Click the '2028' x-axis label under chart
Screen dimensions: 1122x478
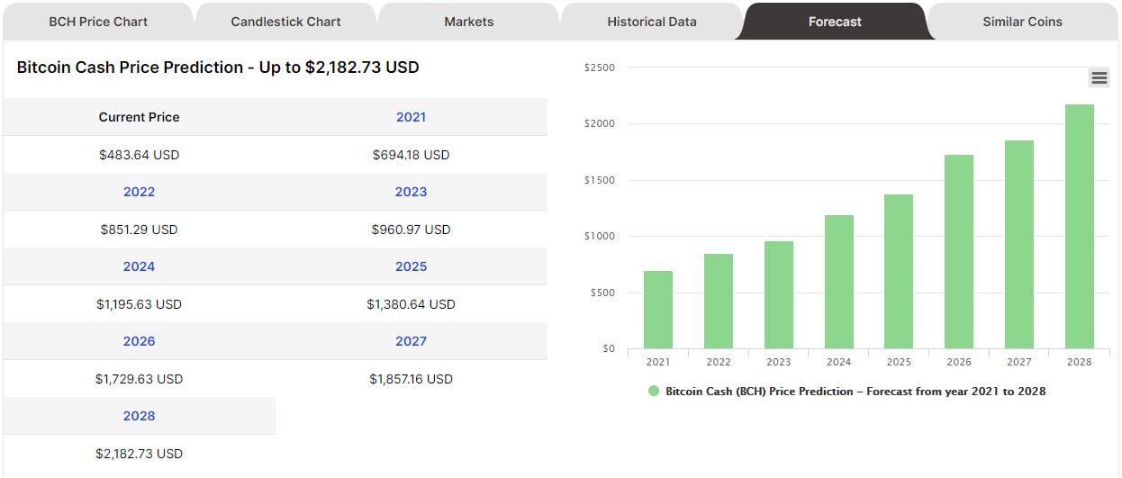click(x=1080, y=362)
